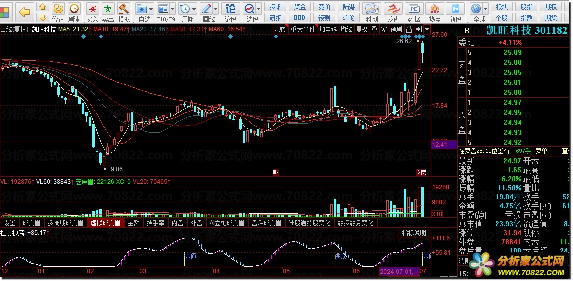The width and height of the screenshot is (573, 281).
Task: Click the BBD button
Action: (x=299, y=17)
